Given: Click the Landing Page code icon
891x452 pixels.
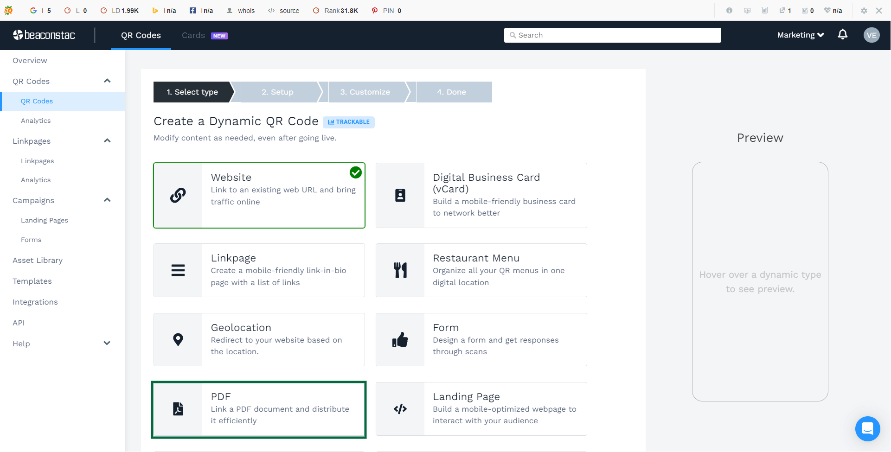Looking at the screenshot, I should point(400,409).
